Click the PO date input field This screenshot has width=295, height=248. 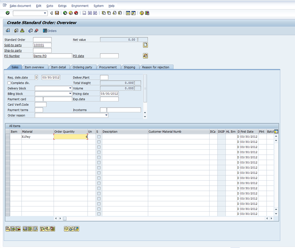[109, 56]
